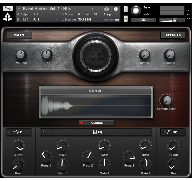Toggle the AUX sends view
Image resolution: width=192 pixels, height=181 pixels.
(188, 14)
